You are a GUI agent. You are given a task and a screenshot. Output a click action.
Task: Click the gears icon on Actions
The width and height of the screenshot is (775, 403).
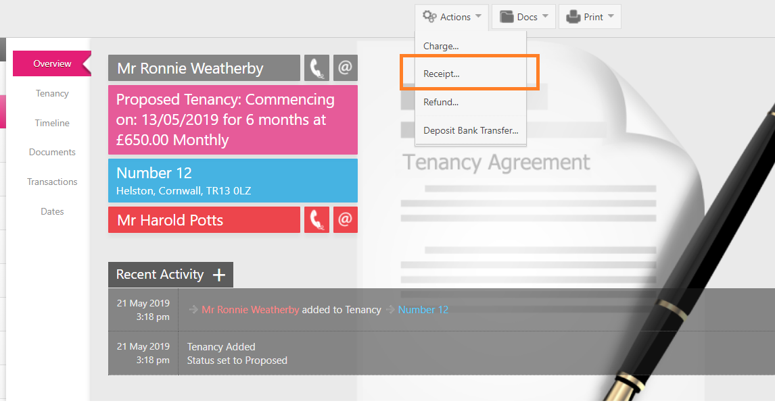pyautogui.click(x=429, y=16)
